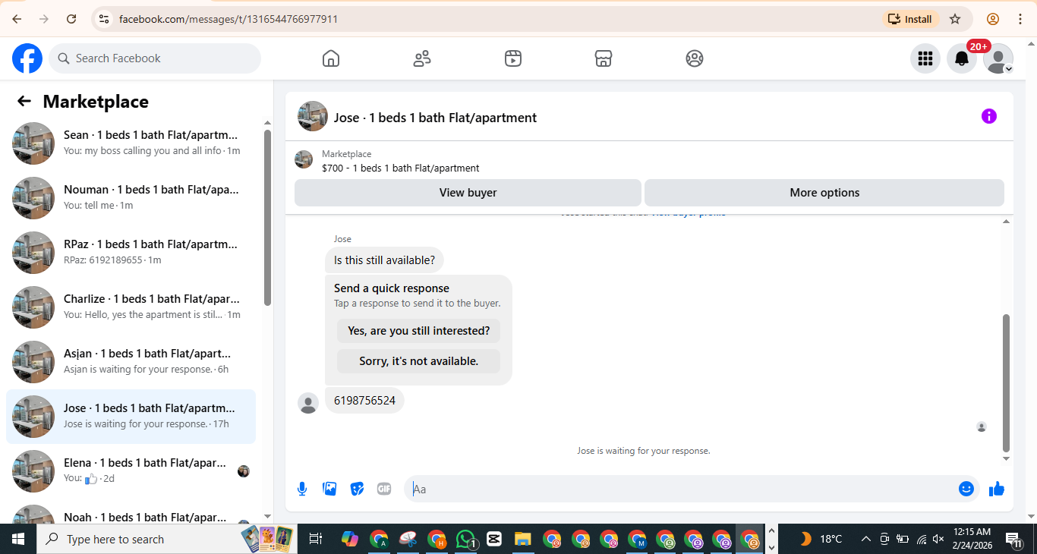Click the taskbar "Type here to search" box
Image resolution: width=1037 pixels, height=554 pixels.
(167, 539)
